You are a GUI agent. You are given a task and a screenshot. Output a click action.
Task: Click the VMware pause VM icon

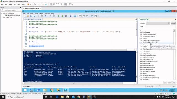click(28, 4)
